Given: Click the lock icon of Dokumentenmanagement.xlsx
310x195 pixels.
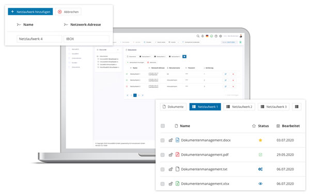Looking at the screenshot, I should [171, 184].
